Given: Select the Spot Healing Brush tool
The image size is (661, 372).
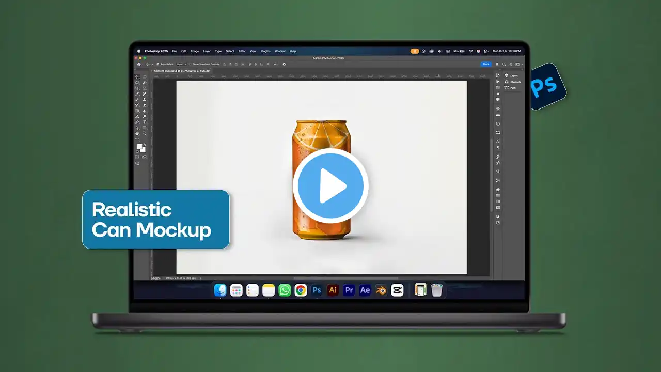Looking at the screenshot, I should (x=144, y=94).
